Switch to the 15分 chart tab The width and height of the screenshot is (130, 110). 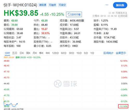coord(79,53)
